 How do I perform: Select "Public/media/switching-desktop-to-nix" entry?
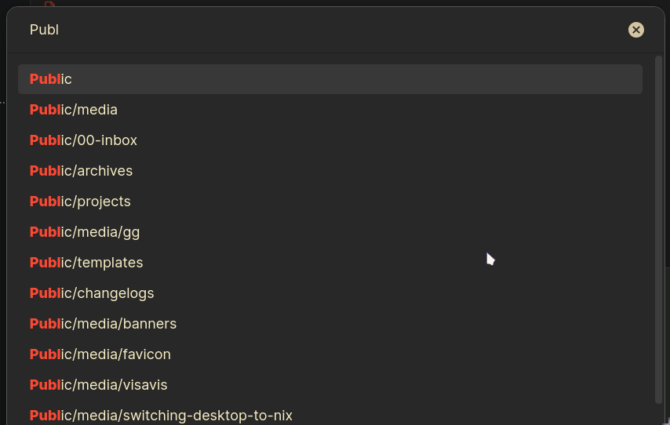pyautogui.click(x=330, y=413)
